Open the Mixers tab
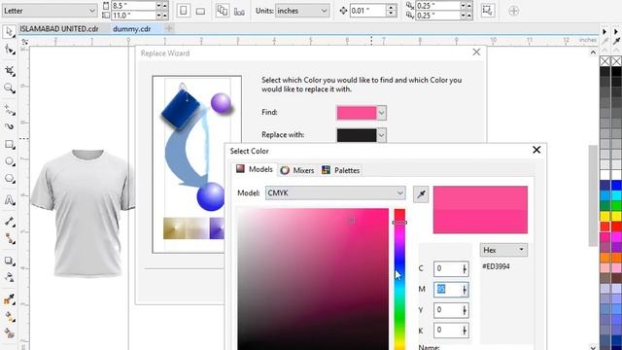 click(297, 170)
